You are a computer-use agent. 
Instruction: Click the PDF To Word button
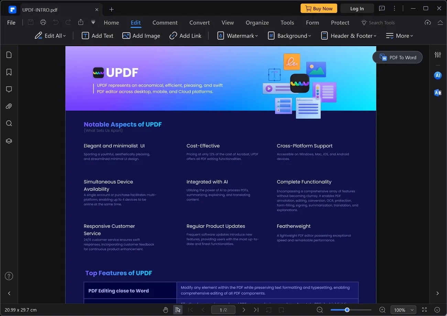tap(397, 57)
